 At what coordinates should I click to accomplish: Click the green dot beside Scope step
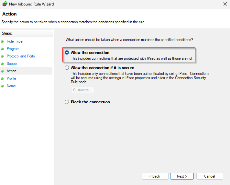point(3,64)
